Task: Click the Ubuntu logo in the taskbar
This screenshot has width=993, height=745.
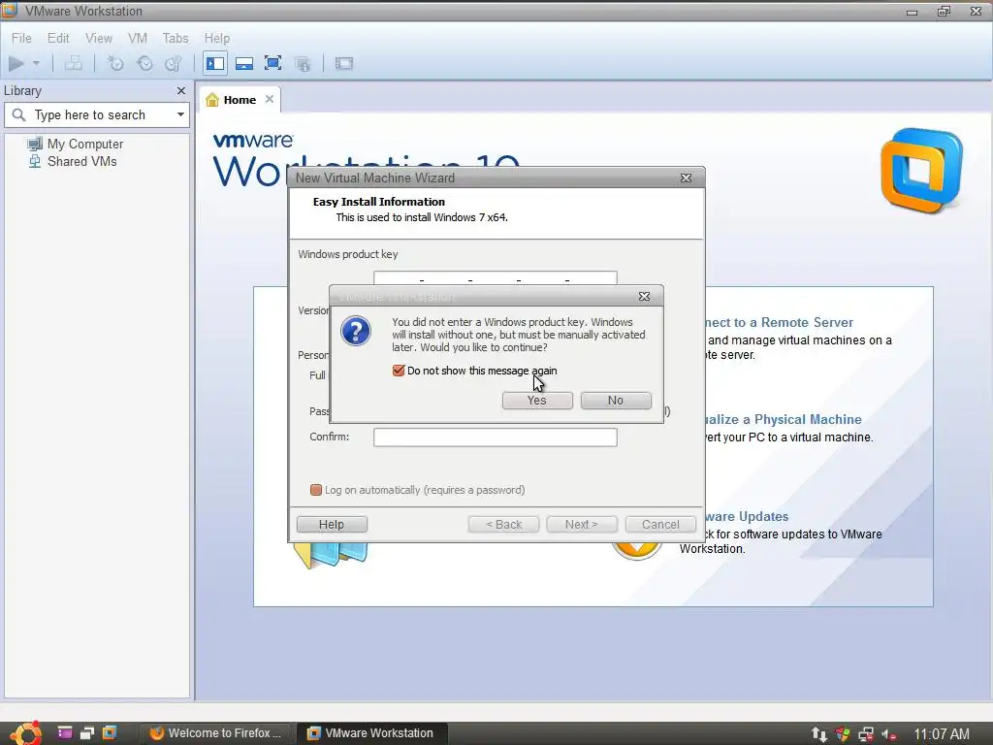Action: click(26, 733)
